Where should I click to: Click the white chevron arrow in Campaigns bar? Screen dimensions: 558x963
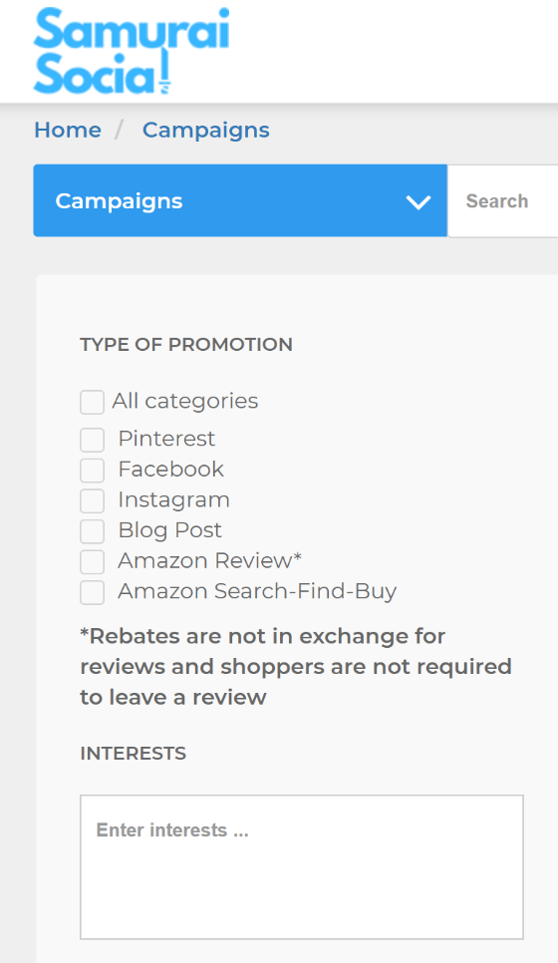(x=418, y=201)
